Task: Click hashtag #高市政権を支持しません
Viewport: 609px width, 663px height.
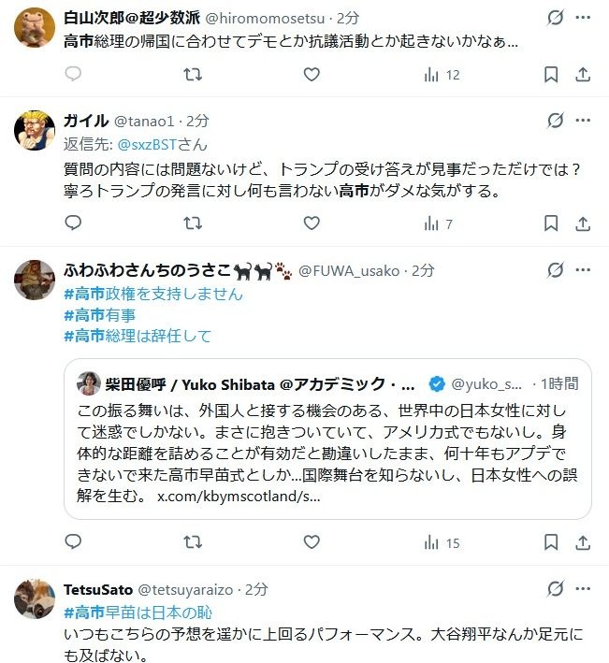Action: pyautogui.click(x=152, y=294)
